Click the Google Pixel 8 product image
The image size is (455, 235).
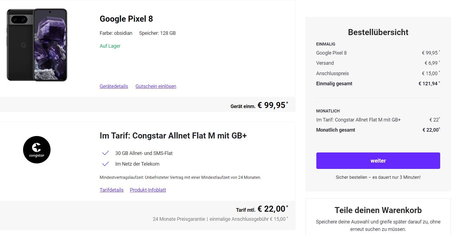tap(37, 45)
